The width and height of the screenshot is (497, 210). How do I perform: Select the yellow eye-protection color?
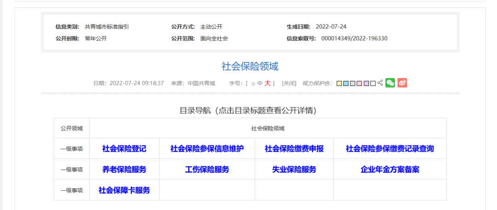(339, 84)
